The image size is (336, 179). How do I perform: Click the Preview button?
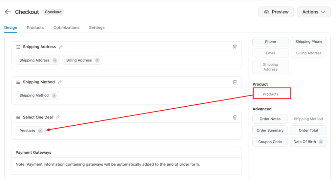click(276, 12)
